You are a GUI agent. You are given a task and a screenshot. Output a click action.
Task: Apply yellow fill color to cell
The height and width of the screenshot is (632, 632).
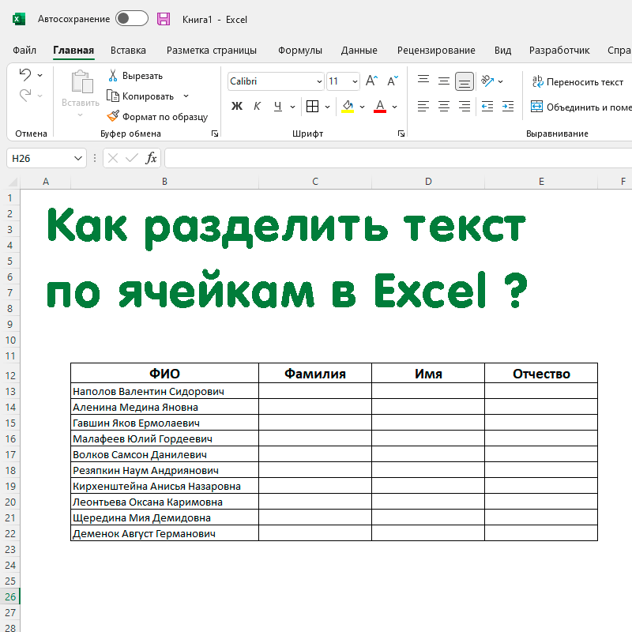coord(348,107)
